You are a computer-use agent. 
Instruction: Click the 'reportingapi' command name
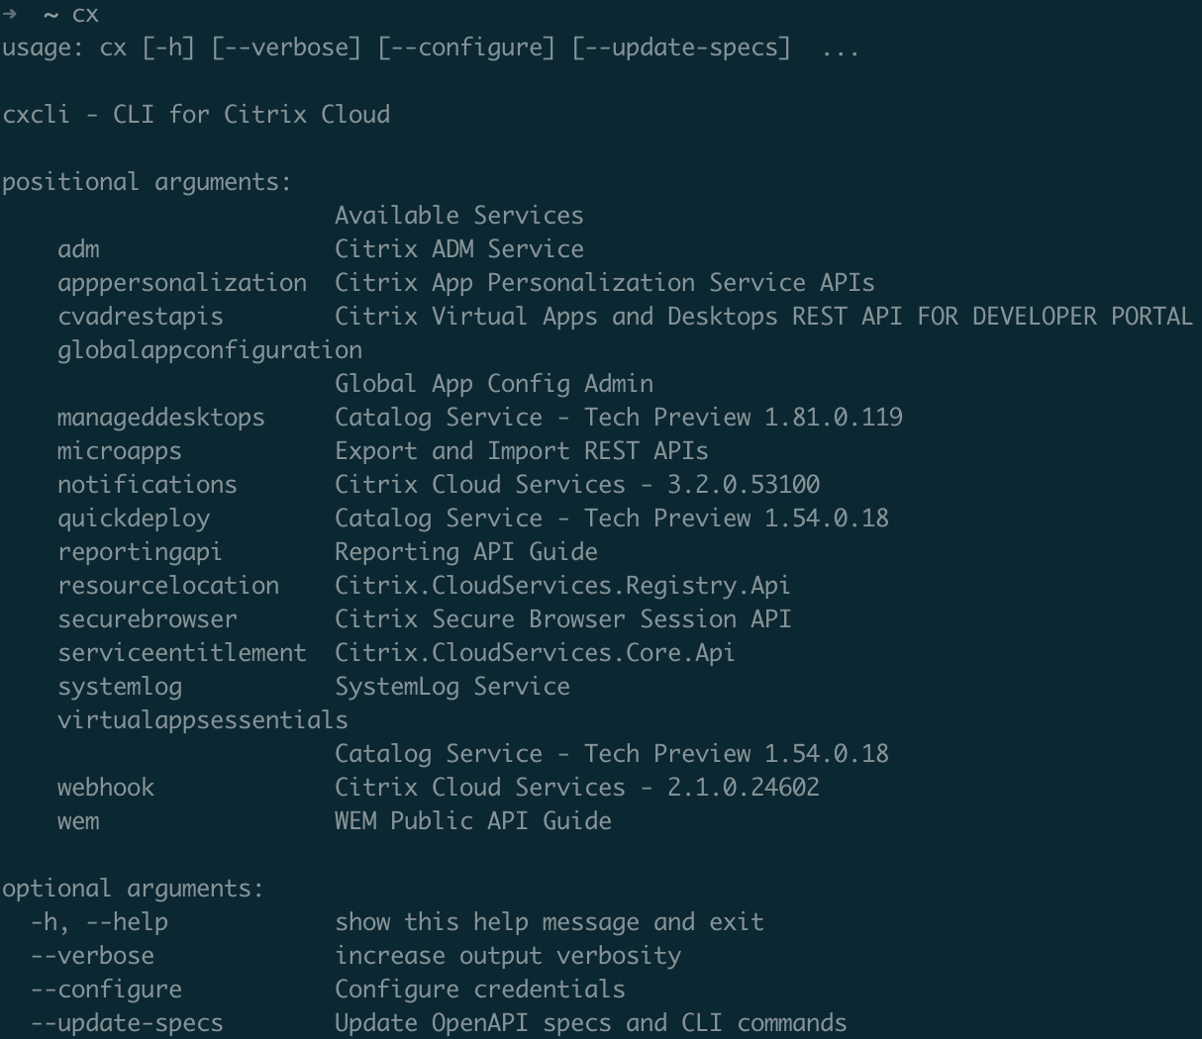[141, 552]
